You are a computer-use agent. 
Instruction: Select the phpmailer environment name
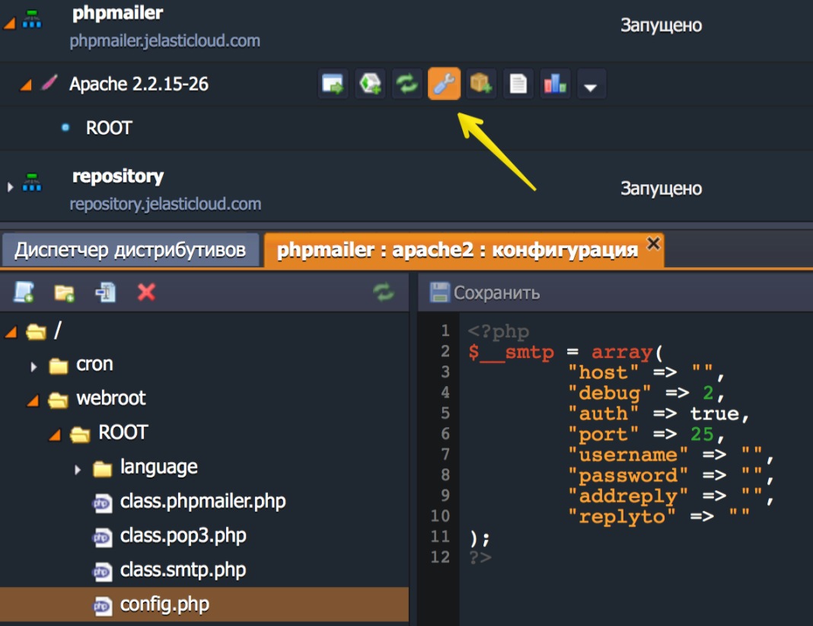click(118, 13)
